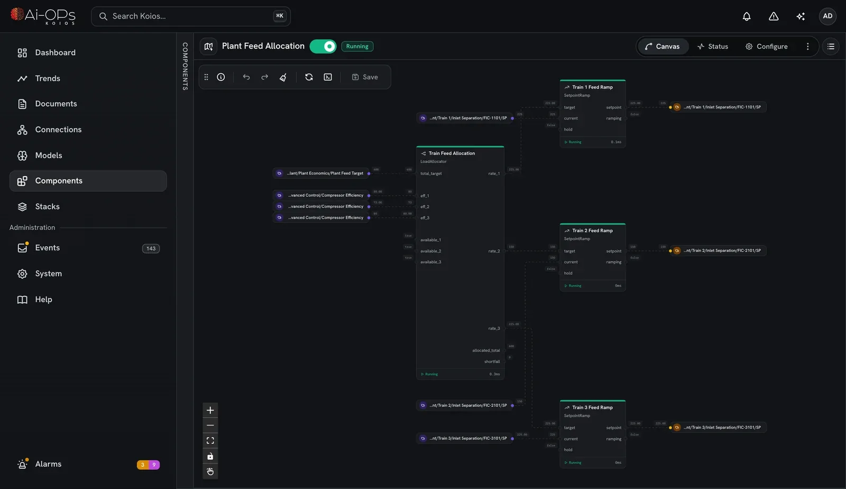
Task: Open Connections in the sidebar
Action: click(x=88, y=130)
